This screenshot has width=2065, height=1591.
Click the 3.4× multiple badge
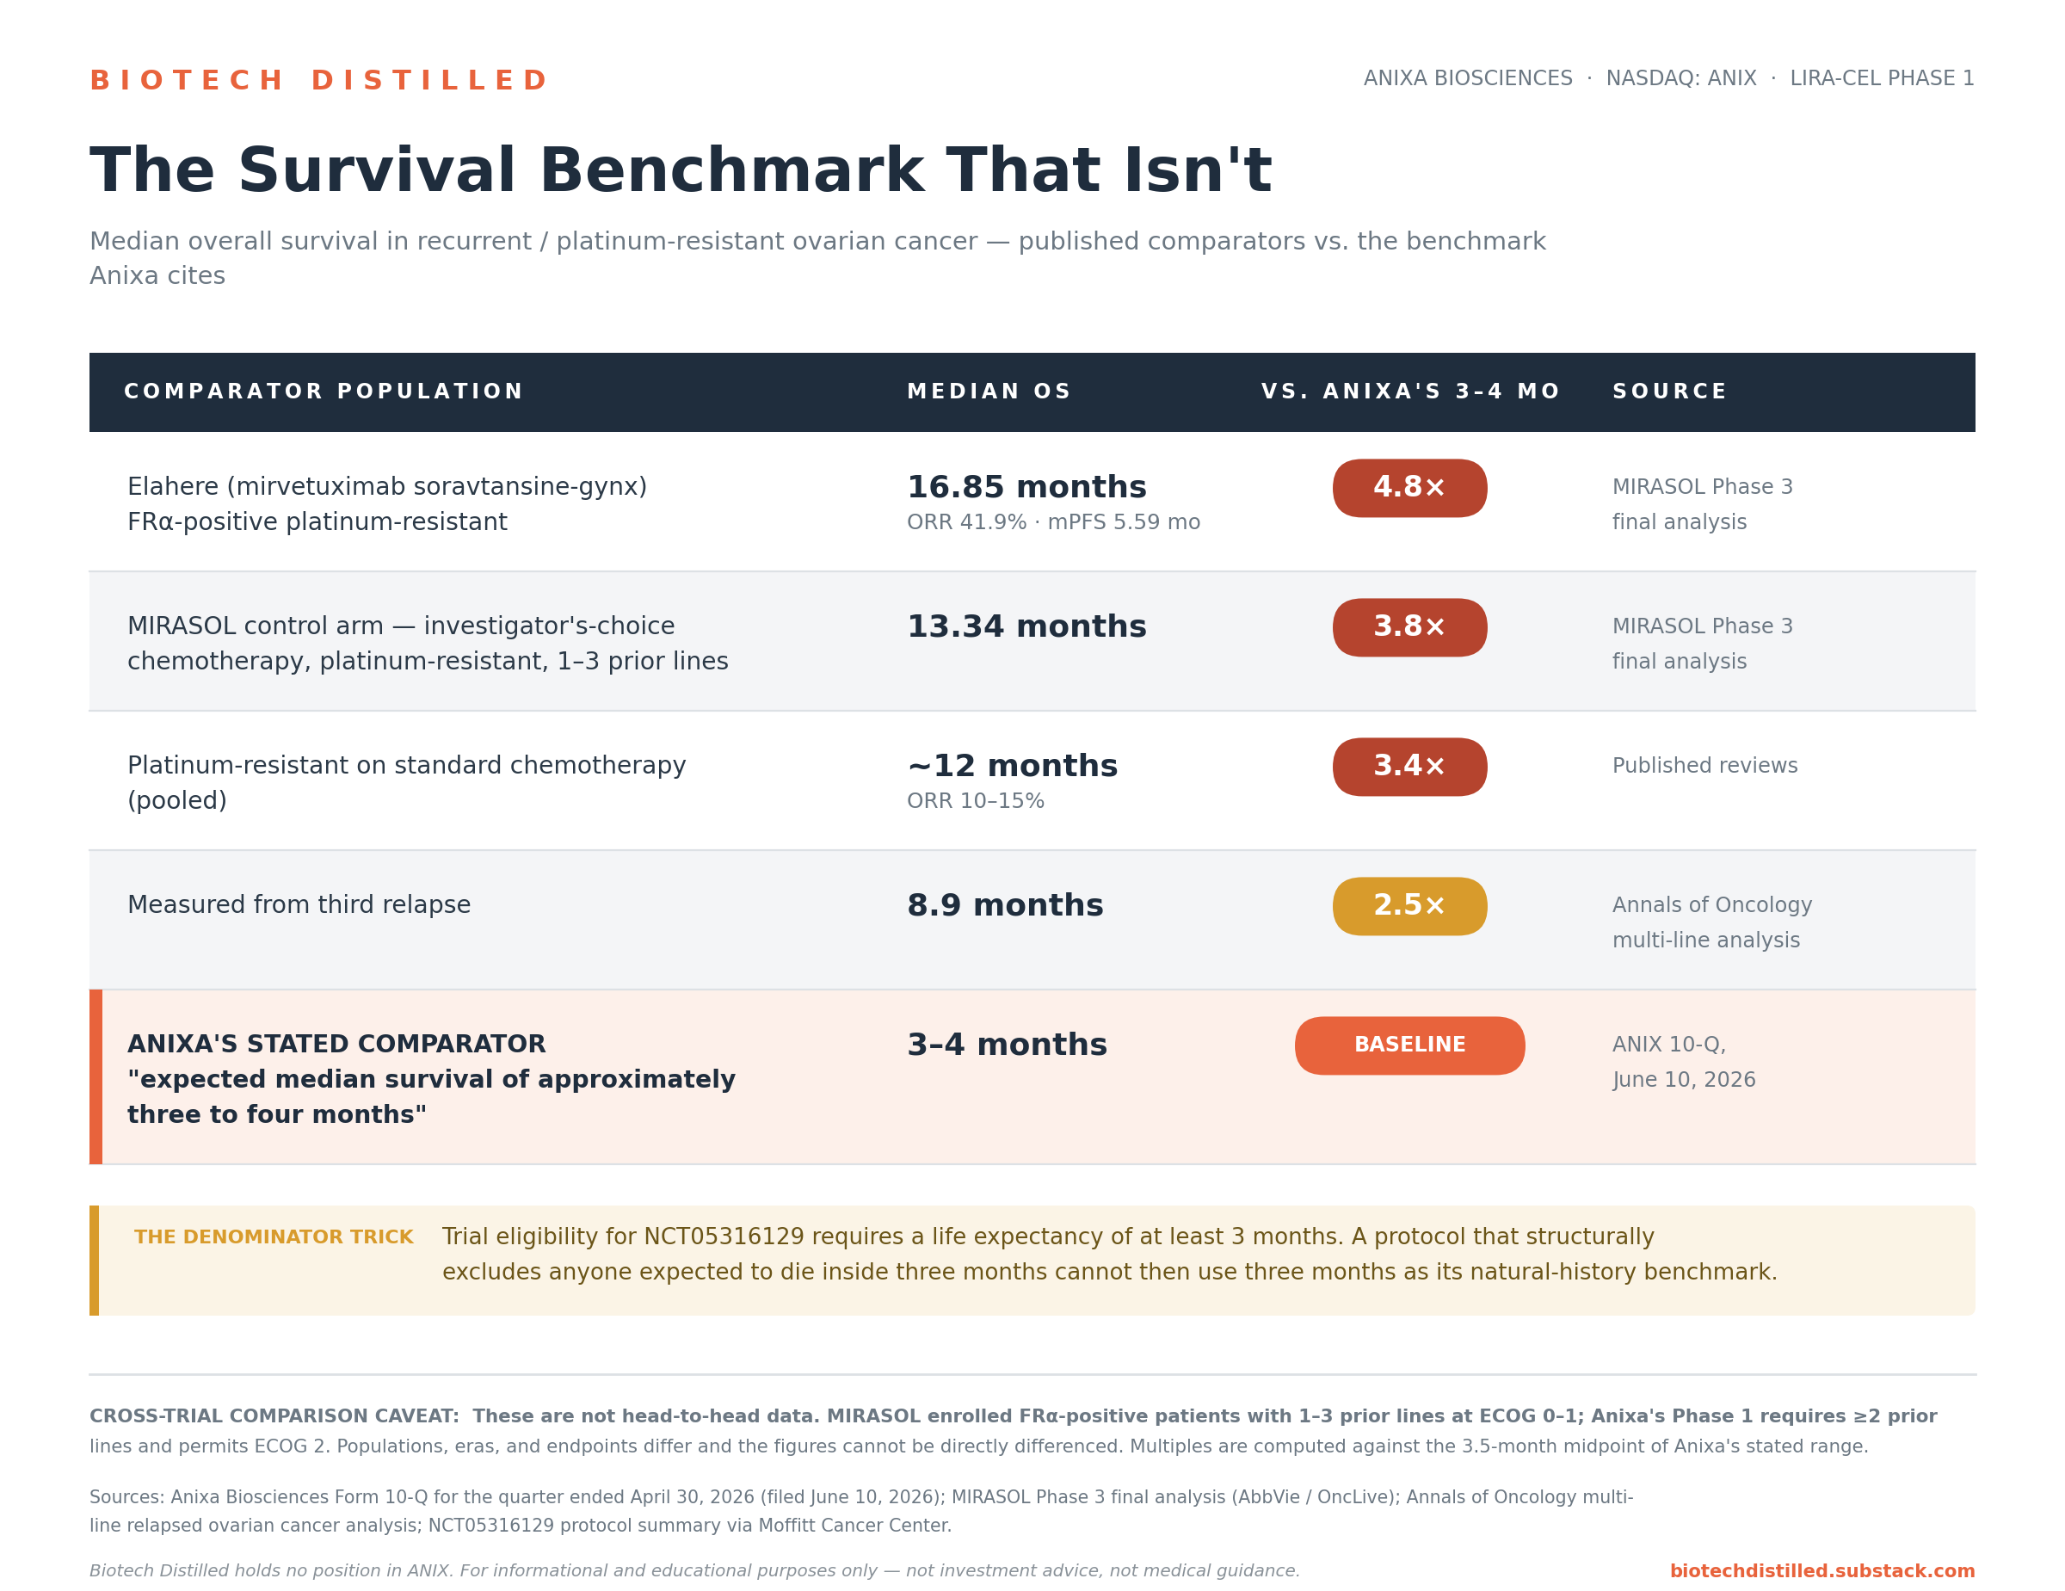1409,767
